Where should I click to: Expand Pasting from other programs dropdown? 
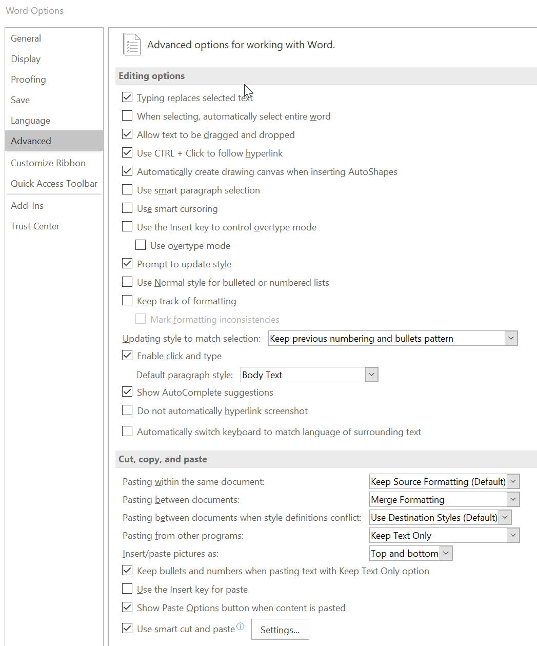pyautogui.click(x=512, y=535)
